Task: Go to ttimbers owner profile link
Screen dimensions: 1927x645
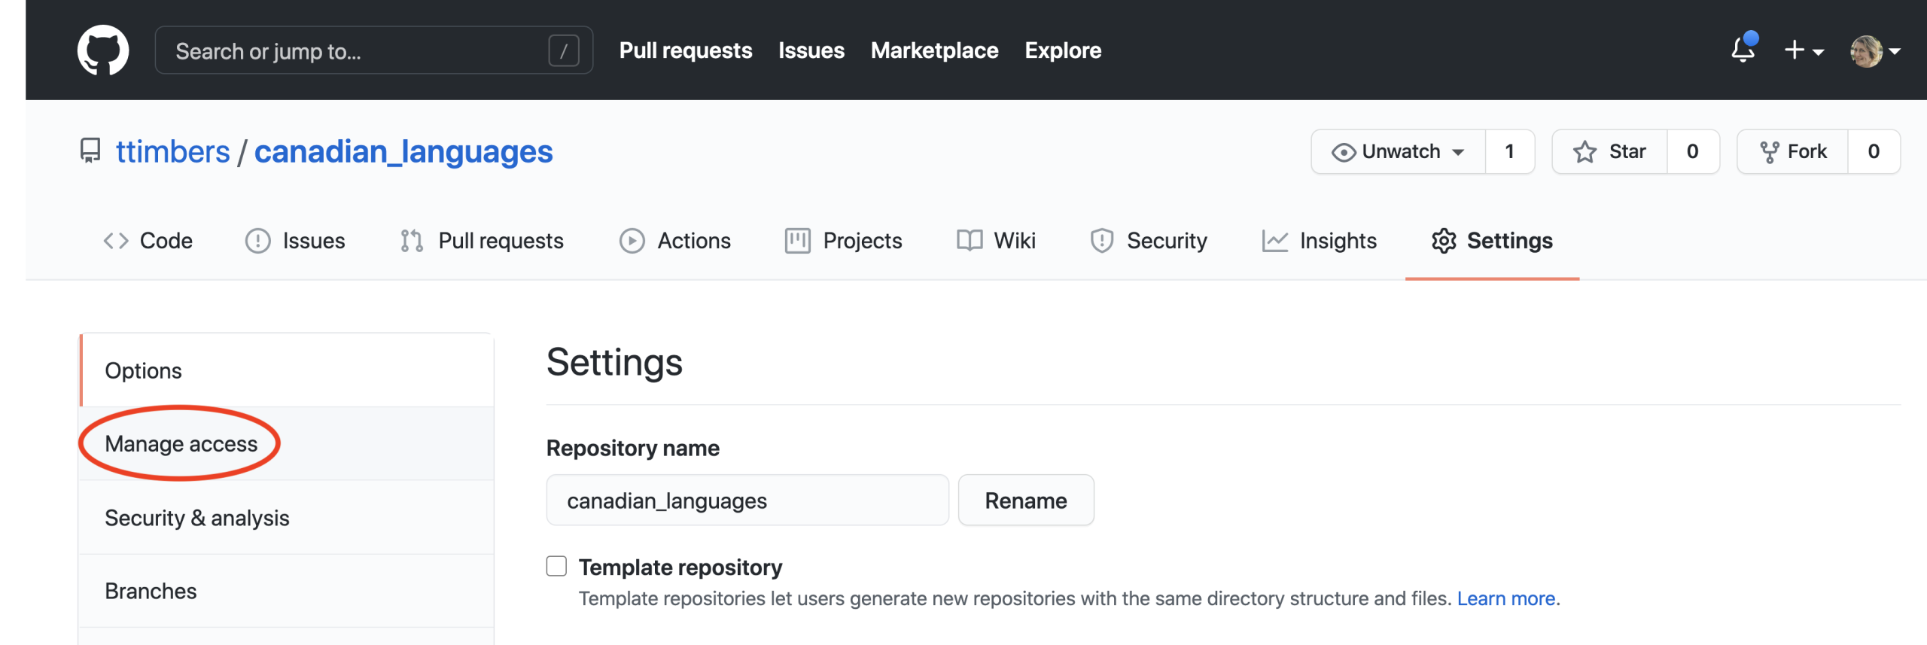Action: (x=172, y=152)
